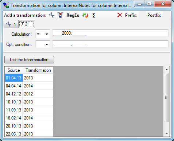Click the Prefix input box
This screenshot has height=141, width=174.
[x=142, y=15]
